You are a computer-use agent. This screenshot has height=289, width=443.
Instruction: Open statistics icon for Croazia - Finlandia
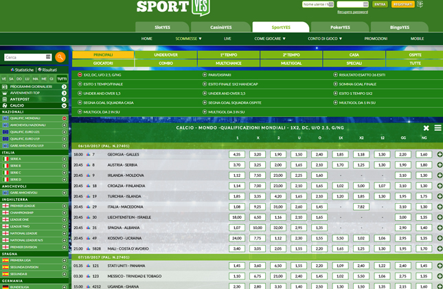point(88,186)
